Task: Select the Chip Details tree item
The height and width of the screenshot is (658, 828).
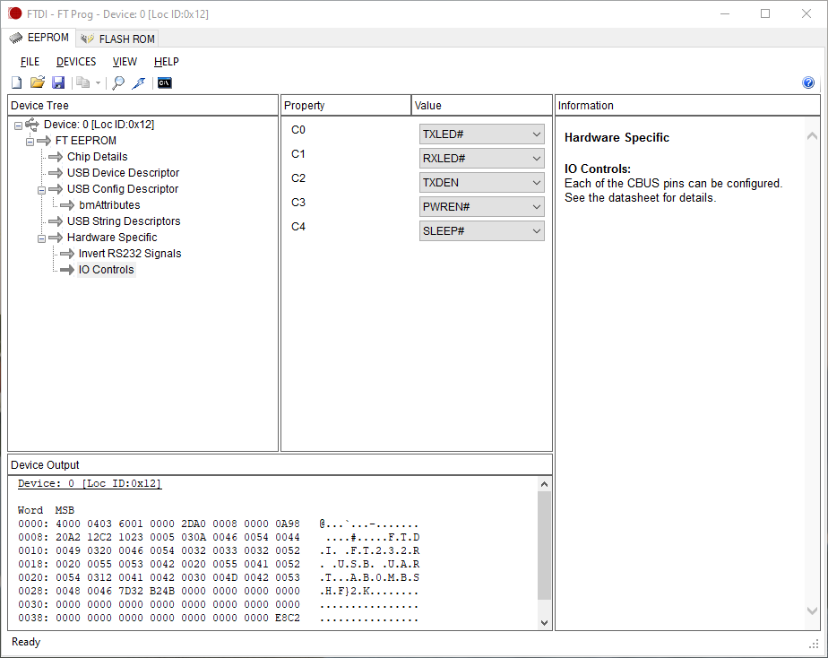Action: tap(97, 157)
